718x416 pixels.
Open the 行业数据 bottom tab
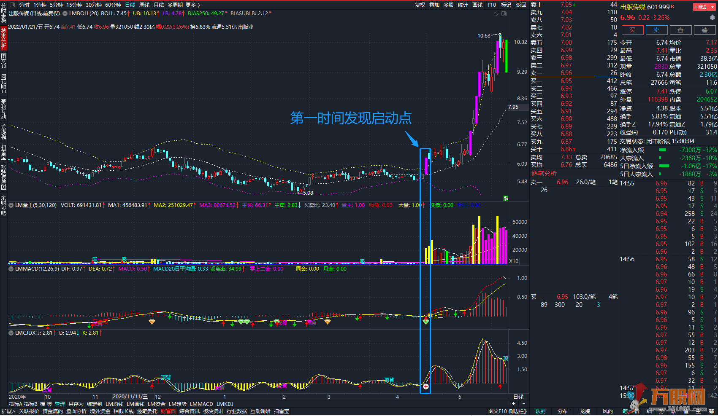[237, 411]
